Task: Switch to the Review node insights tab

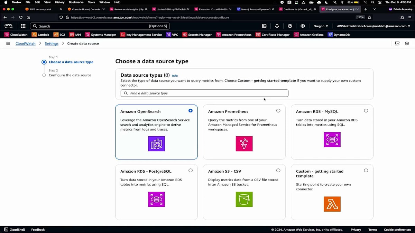Action: point(128,9)
